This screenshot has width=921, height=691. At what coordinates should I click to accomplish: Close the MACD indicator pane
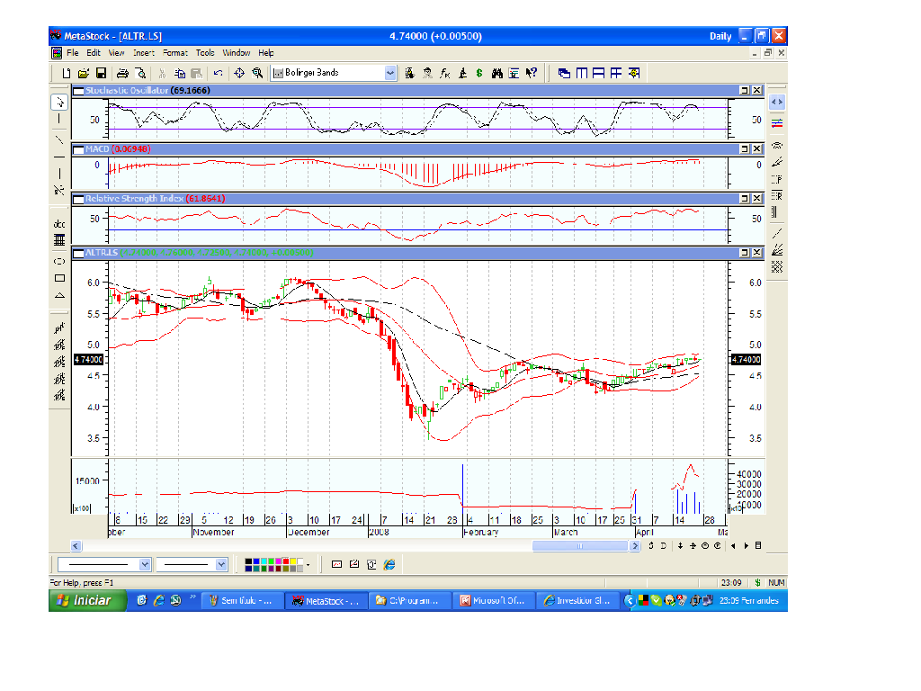point(757,149)
